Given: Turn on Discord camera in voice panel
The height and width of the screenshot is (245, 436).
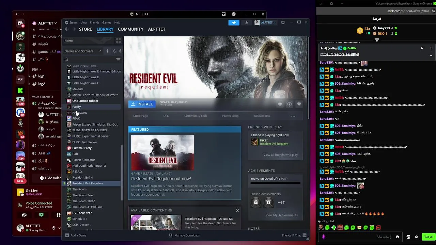Looking at the screenshot, I should click(24, 215).
